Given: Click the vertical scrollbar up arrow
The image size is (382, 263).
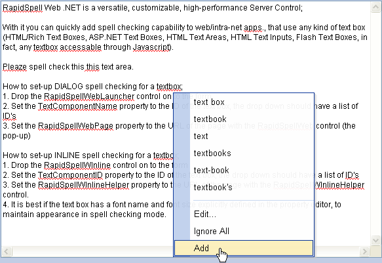Looking at the screenshot, I should [375, 7].
